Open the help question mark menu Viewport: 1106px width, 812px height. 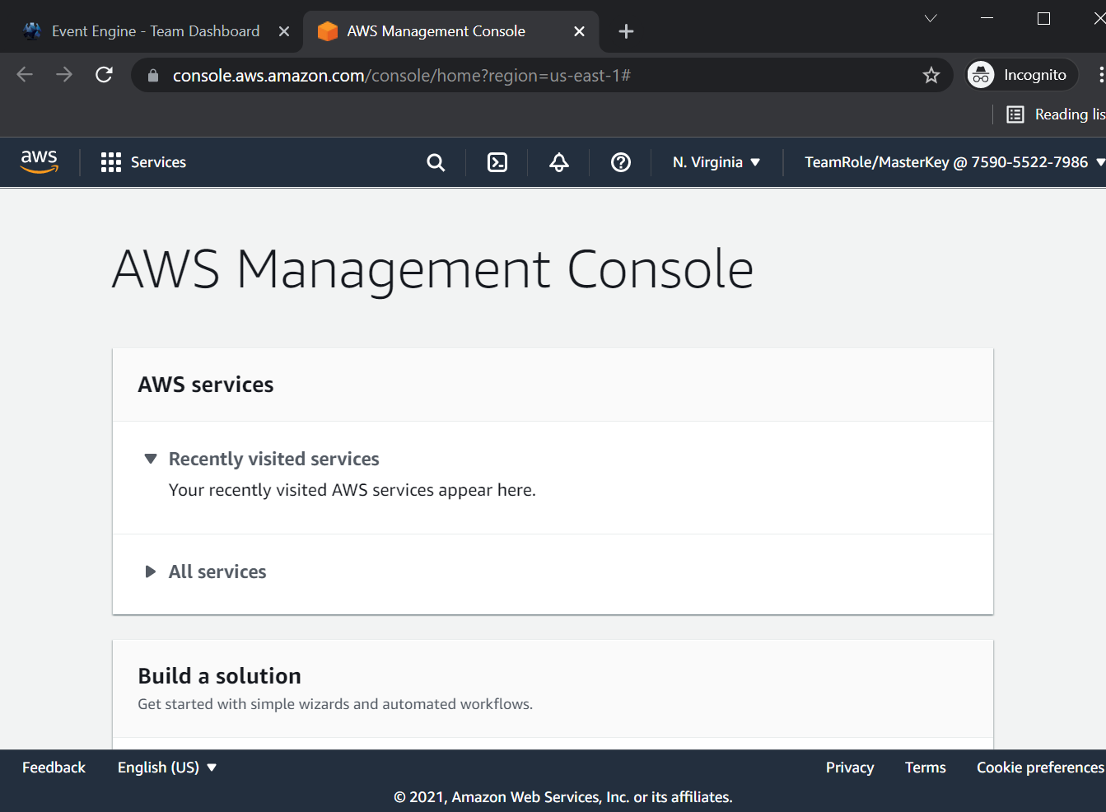click(x=621, y=162)
